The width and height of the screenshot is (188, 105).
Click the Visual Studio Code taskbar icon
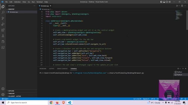pos(70,102)
